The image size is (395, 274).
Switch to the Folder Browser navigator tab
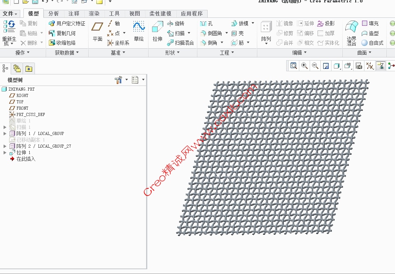pos(17,68)
